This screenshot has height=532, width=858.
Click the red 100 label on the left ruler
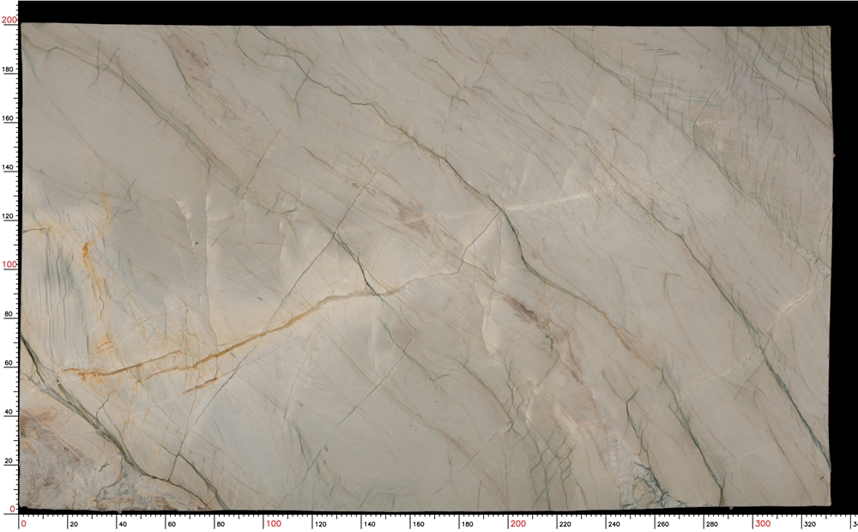click(8, 263)
